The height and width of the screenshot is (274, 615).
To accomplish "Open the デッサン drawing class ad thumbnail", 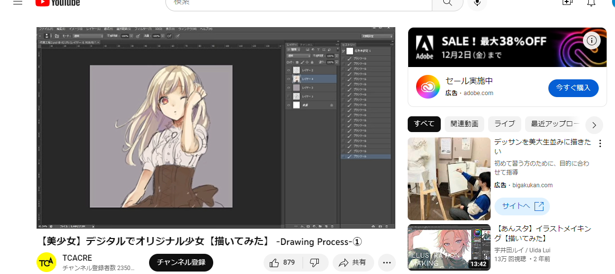I will (x=449, y=179).
